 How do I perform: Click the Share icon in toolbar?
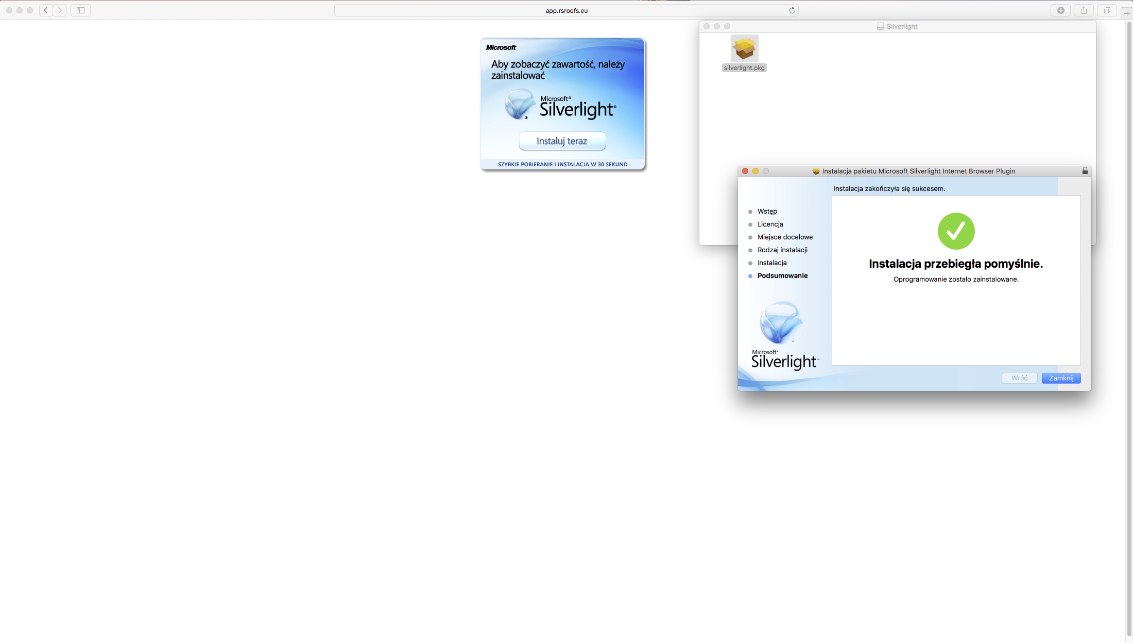coord(1084,10)
